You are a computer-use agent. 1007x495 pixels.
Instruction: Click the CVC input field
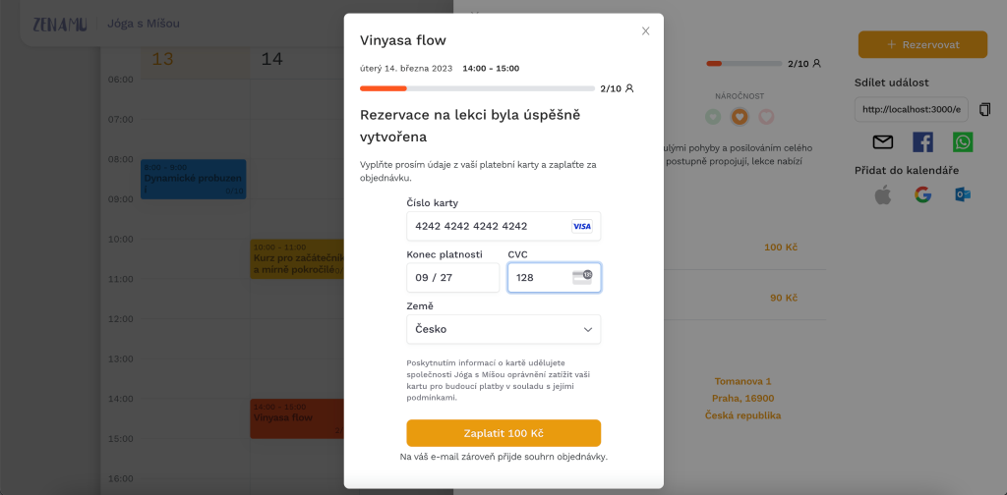pyautogui.click(x=555, y=278)
